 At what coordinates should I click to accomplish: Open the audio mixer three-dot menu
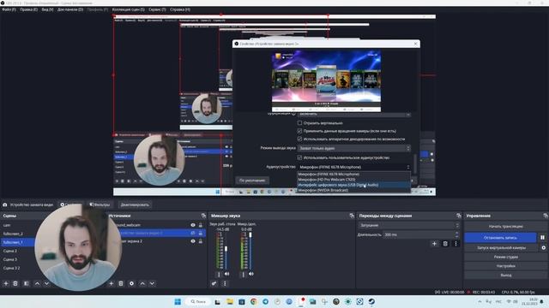[x=225, y=283]
